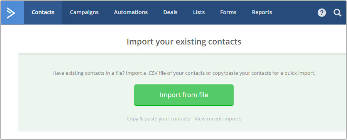Click empty navy bar space beside Reports
The width and height of the screenshot is (347, 140).
(294, 13)
